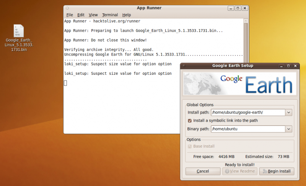The height and width of the screenshot is (186, 306).
Task: Open the Help menu in App Runner
Action: click(127, 15)
